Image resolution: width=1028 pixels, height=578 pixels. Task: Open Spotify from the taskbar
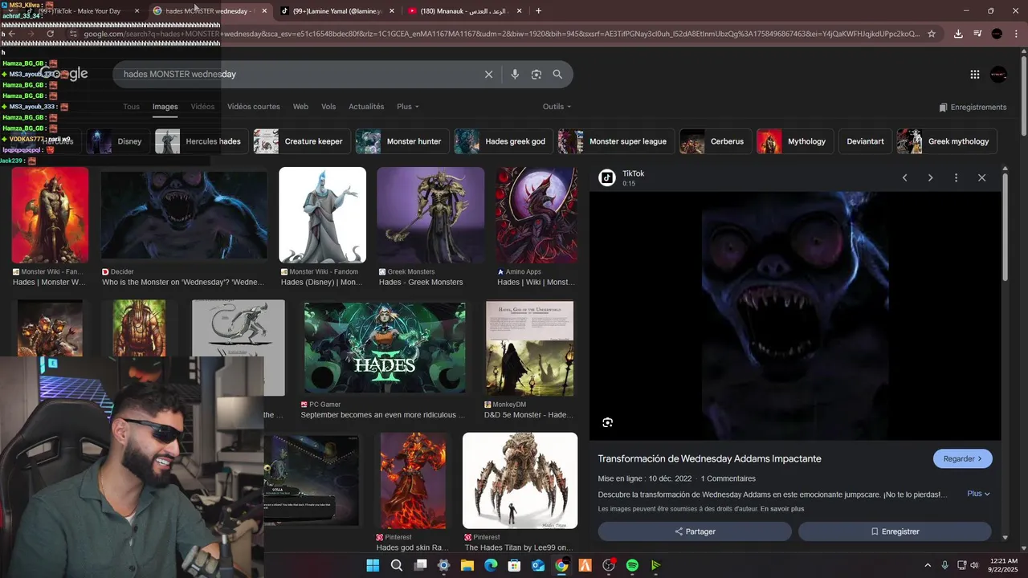pyautogui.click(x=632, y=565)
